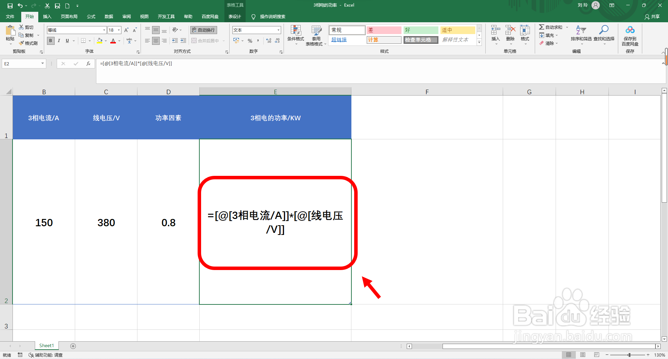Apply percentage number format icon
Screen dimensions: 668x359
pos(250,41)
